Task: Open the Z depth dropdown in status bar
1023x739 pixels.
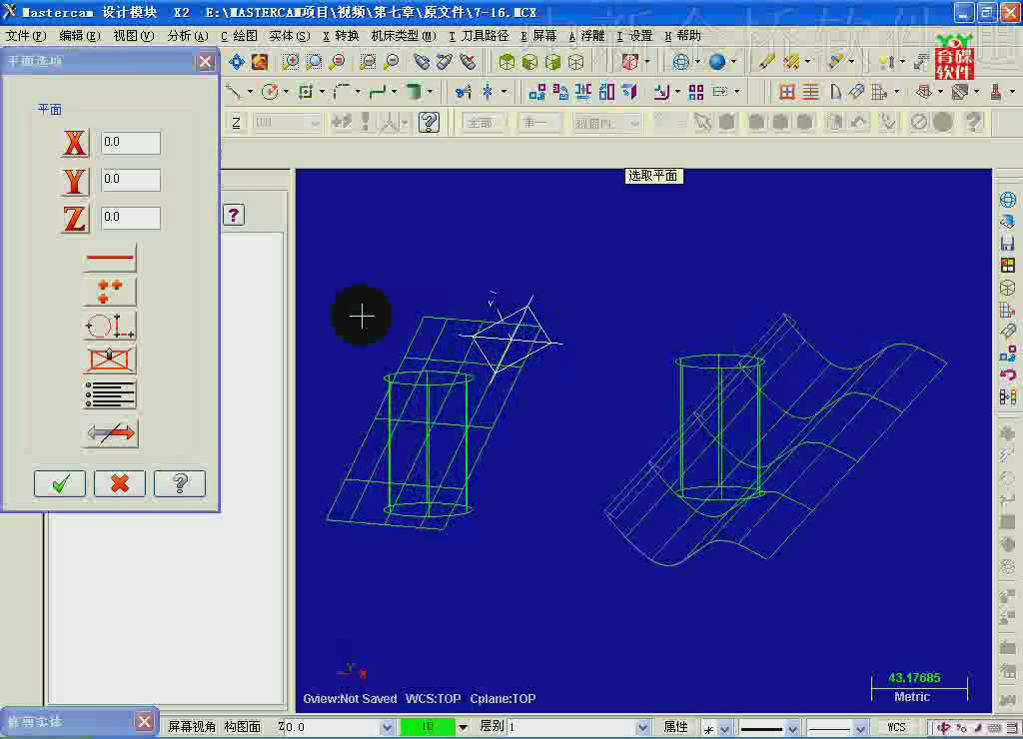Action: (387, 727)
